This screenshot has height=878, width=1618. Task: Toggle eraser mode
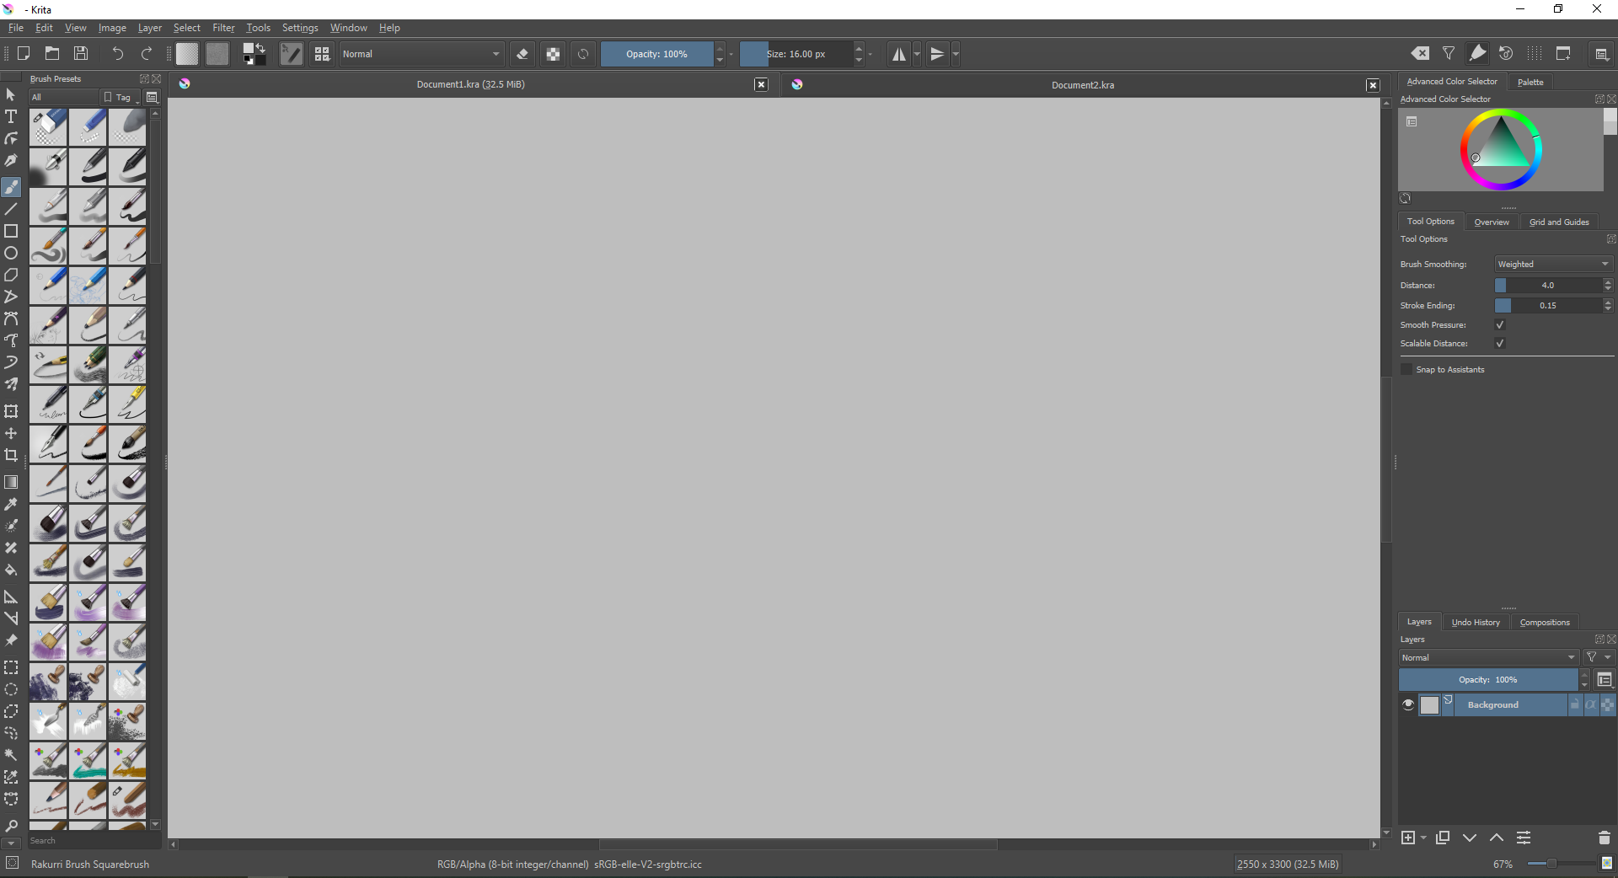pos(522,54)
